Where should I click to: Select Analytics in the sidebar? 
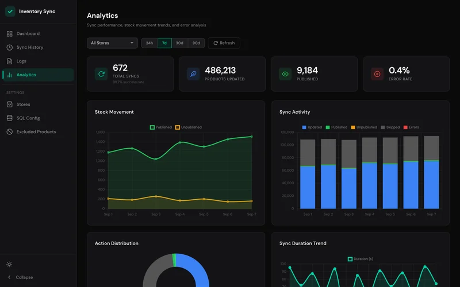(x=38, y=75)
